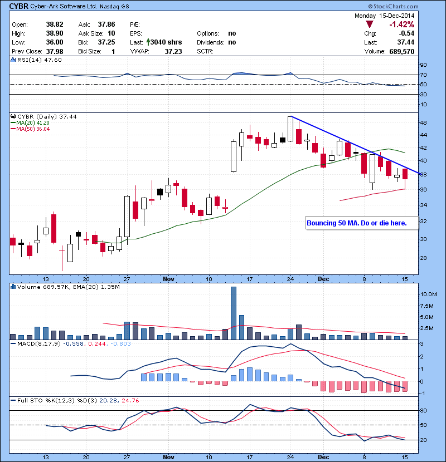Click the Options value 'no'
This screenshot has height=462, width=446.
tap(232, 33)
